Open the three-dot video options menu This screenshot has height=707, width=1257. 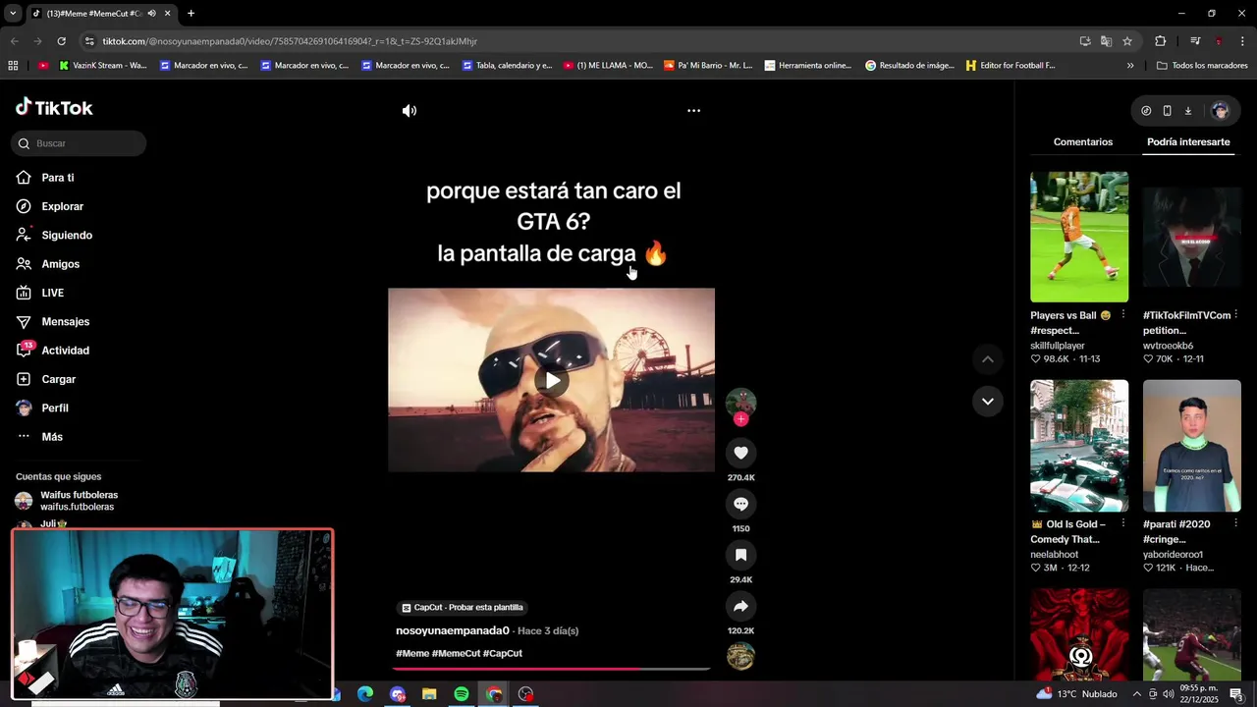[x=693, y=111]
